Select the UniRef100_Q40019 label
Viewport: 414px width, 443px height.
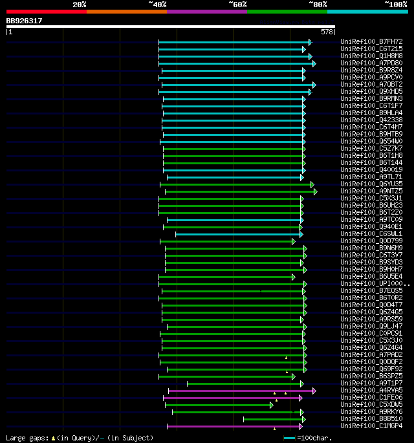[x=371, y=169]
